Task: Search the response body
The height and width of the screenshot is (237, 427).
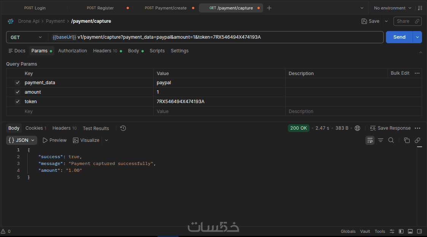Action: tap(391, 140)
